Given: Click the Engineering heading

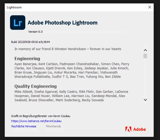Looking at the screenshot, I should click(x=27, y=59).
